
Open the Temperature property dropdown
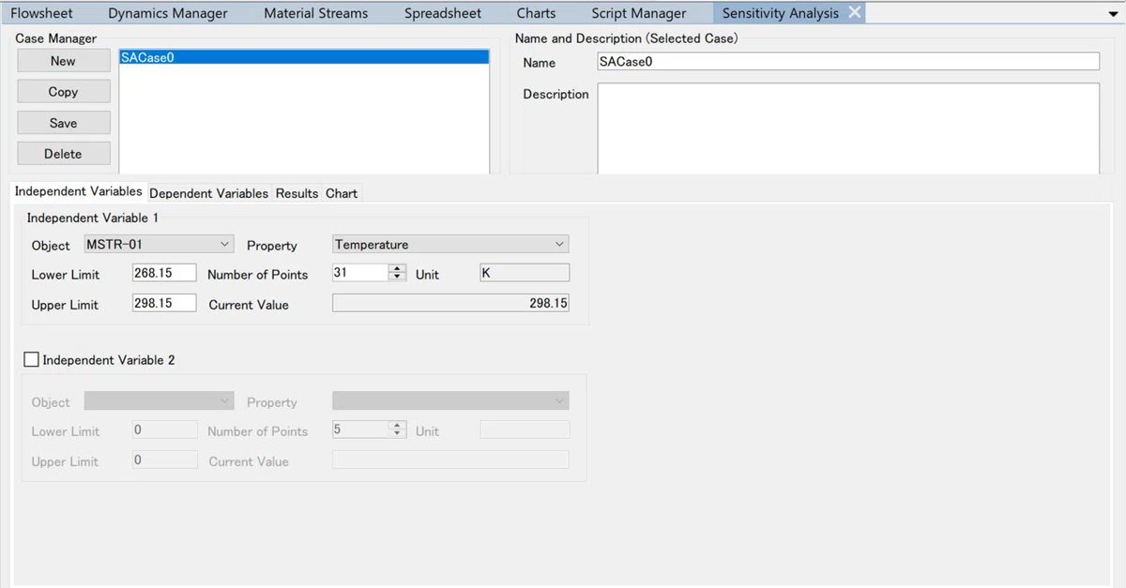450,244
